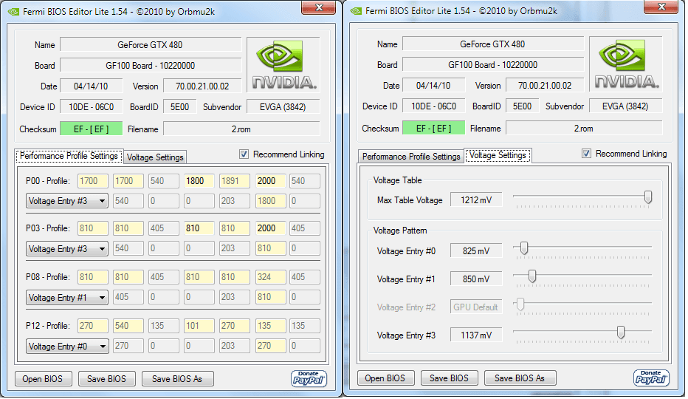Open the P00 profile voltage entry dropdown

tap(67, 201)
